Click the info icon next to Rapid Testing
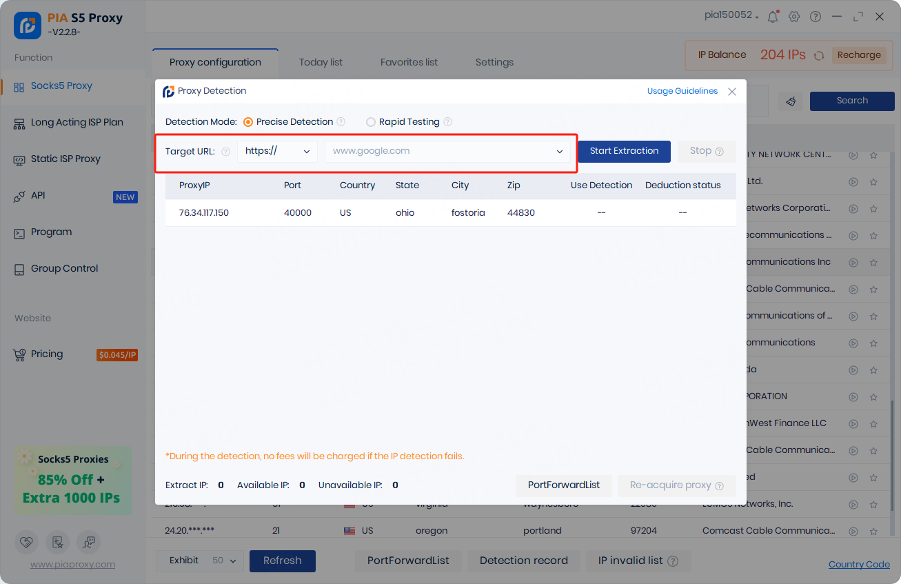Viewport: 901px width, 584px height. click(x=447, y=122)
